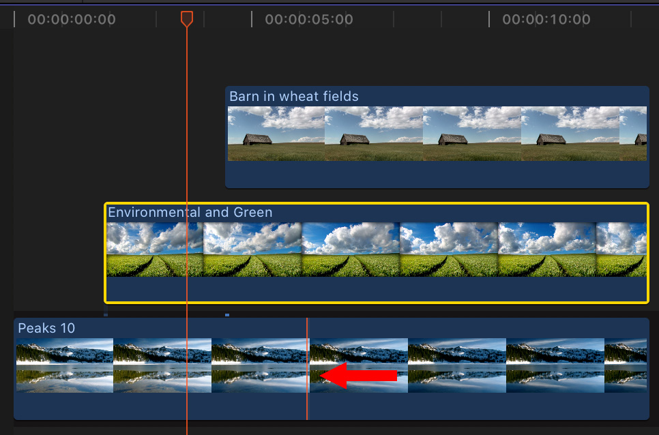This screenshot has height=435, width=659.
Task: Click second thumbnail in Environmental and Green clip
Action: point(253,250)
